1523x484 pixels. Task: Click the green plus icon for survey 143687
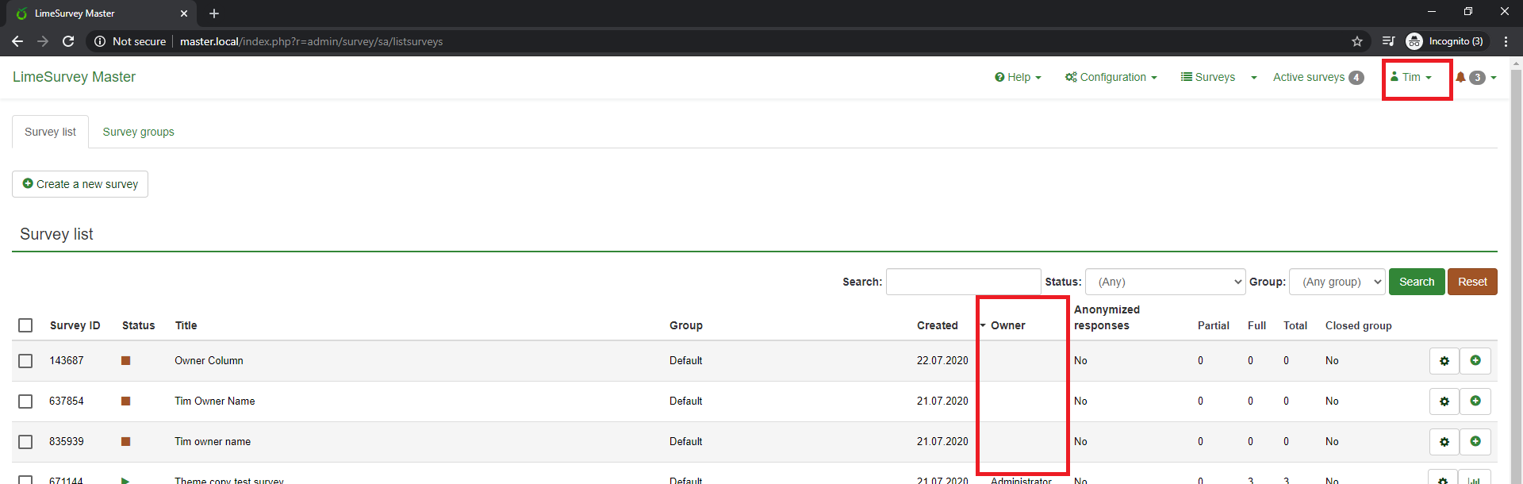1475,361
